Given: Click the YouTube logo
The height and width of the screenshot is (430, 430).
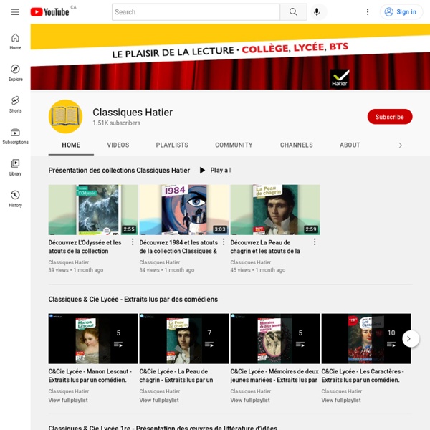Looking at the screenshot, I should point(49,12).
